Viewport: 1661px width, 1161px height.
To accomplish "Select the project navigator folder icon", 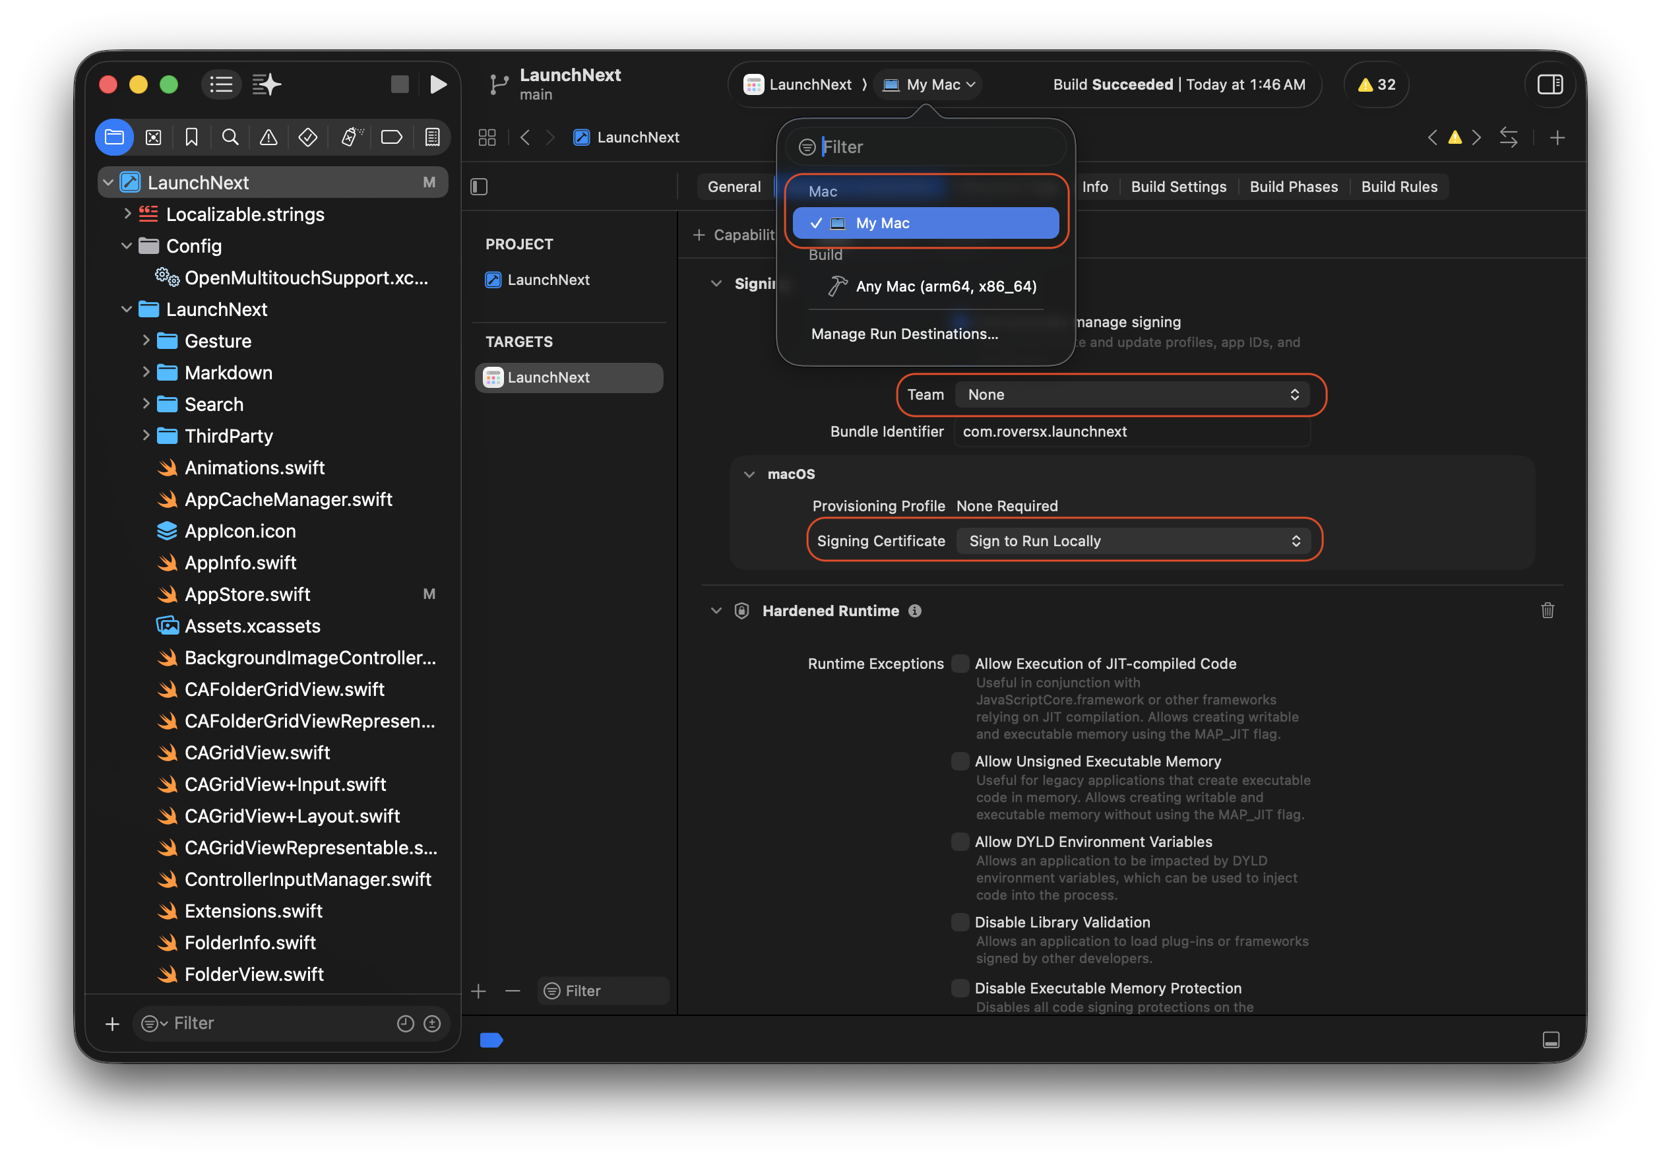I will 114,137.
